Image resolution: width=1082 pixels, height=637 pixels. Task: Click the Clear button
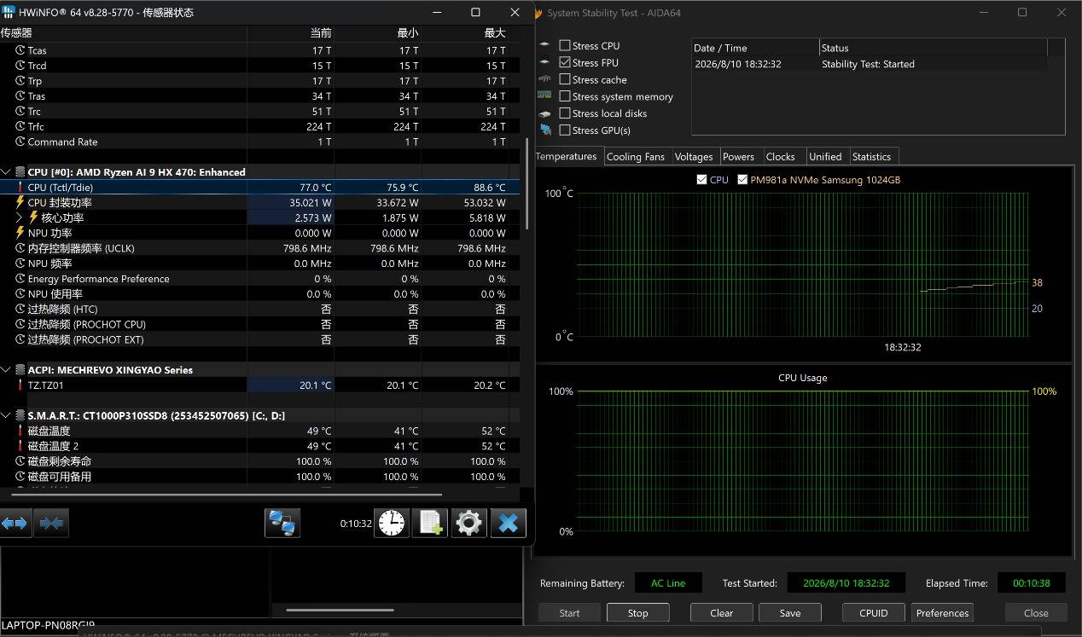[x=721, y=613]
